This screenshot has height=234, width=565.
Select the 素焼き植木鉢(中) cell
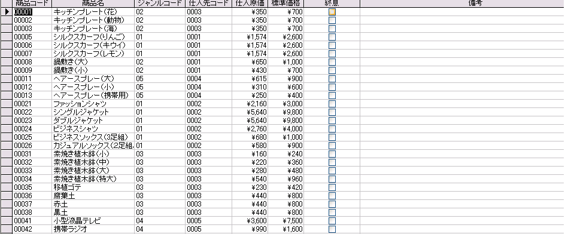93,162
